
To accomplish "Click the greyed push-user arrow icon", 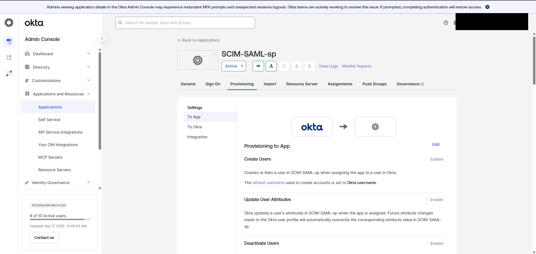I will coord(297,66).
